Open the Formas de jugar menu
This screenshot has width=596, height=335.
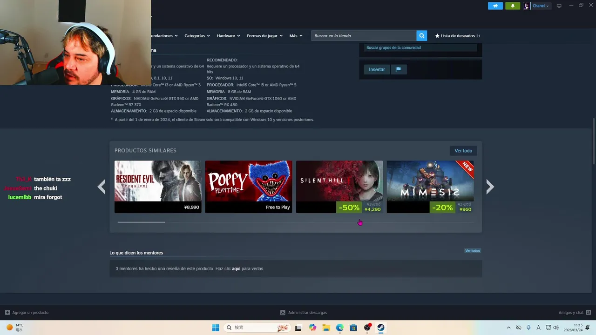(264, 36)
